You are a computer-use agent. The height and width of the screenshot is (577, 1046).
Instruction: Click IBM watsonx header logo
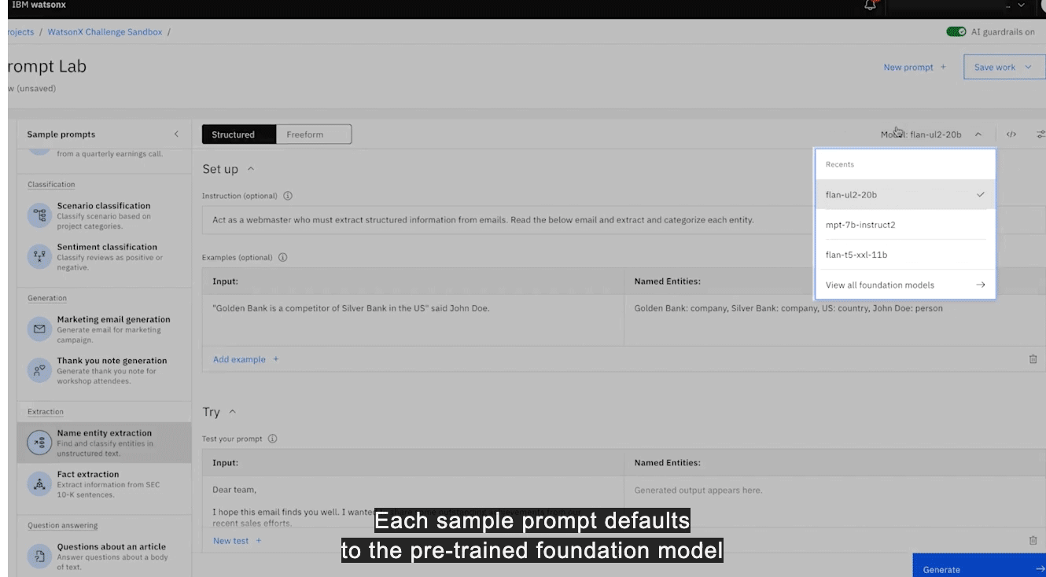coord(39,5)
